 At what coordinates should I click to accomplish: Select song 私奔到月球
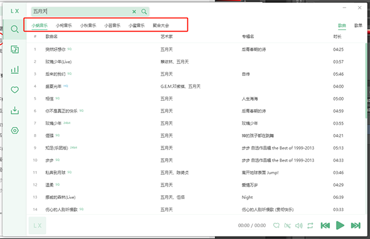point(55,172)
